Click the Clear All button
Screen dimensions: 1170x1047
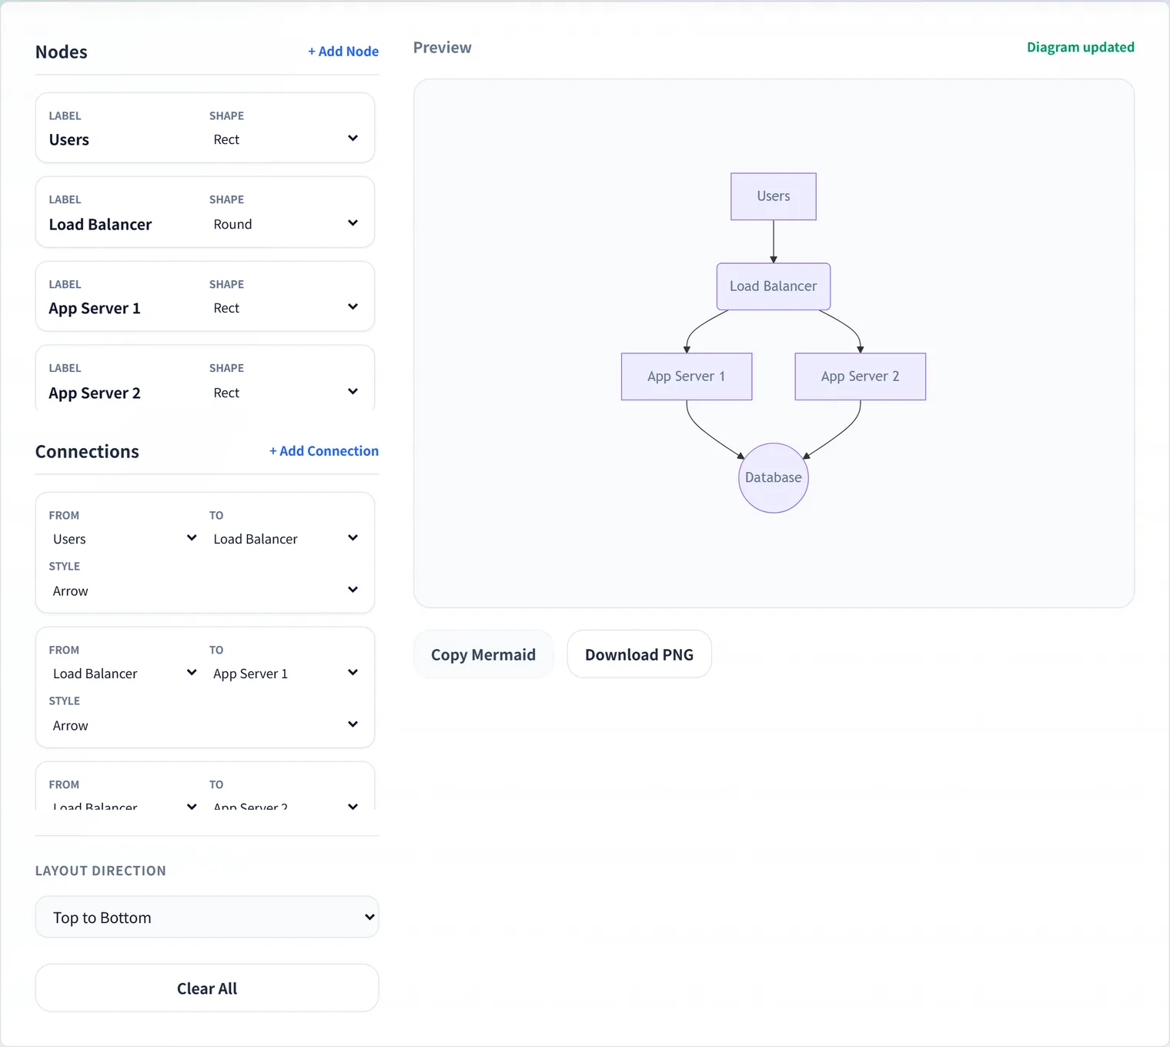207,988
